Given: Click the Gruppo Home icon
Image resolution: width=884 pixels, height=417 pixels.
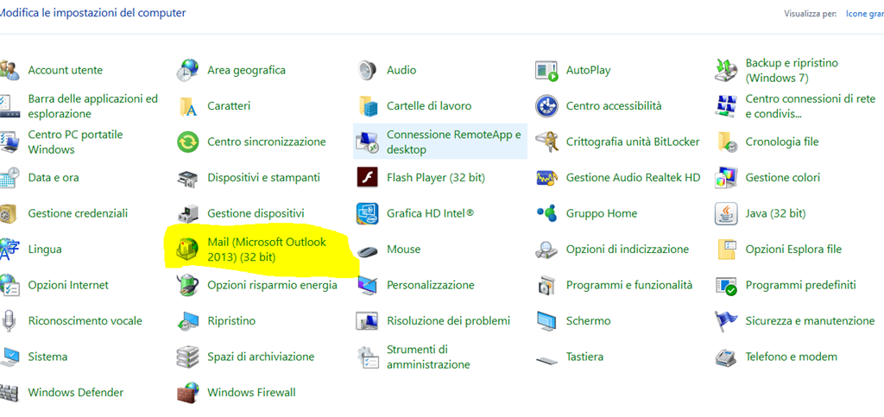Looking at the screenshot, I should click(546, 213).
